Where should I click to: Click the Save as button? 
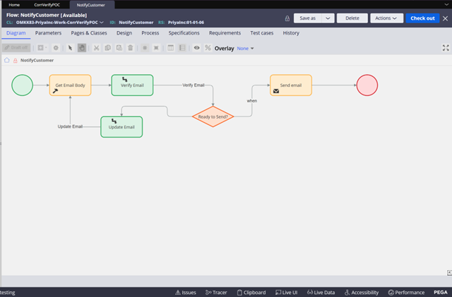click(308, 18)
